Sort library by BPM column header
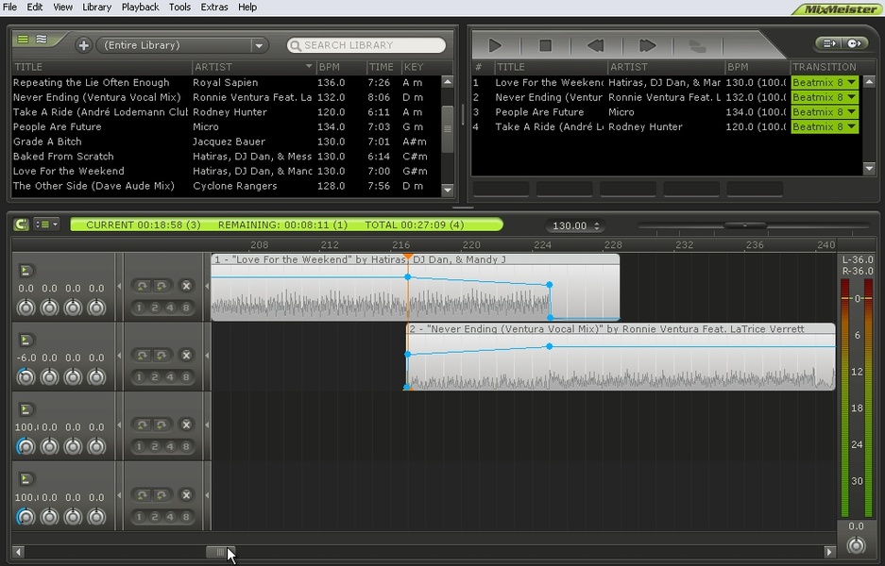 [x=341, y=67]
